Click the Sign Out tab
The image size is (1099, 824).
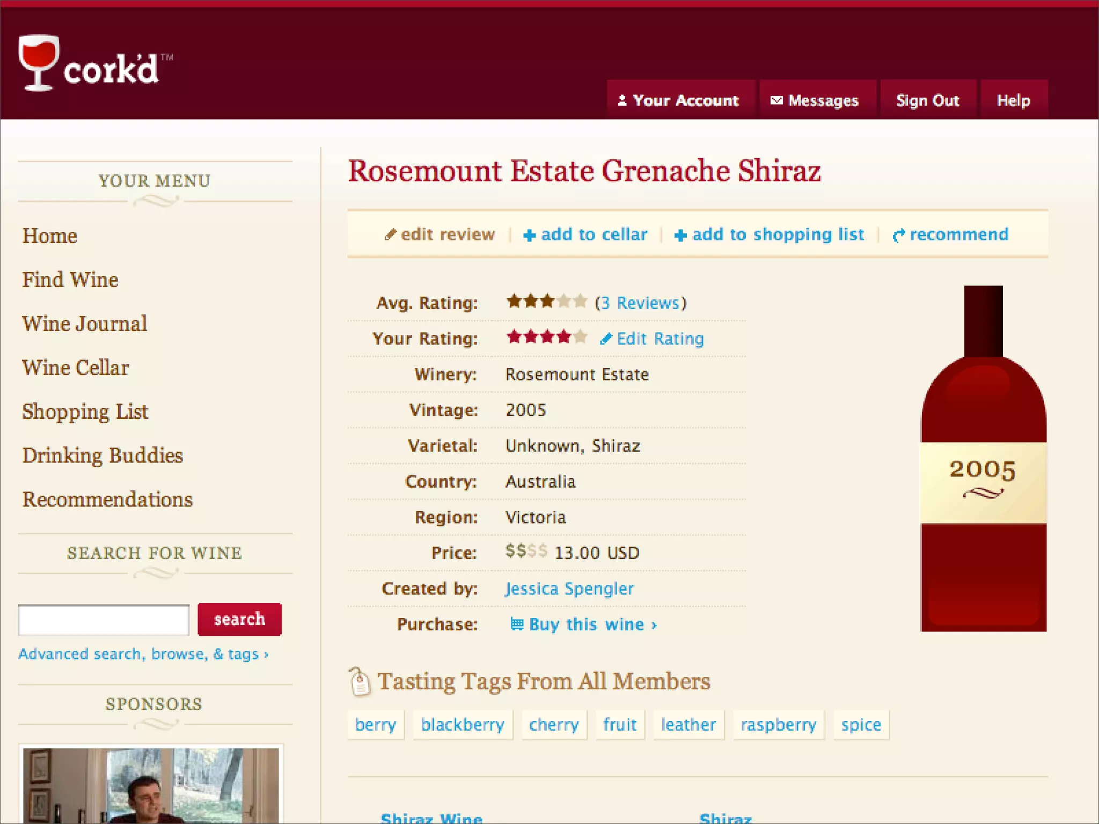927,100
